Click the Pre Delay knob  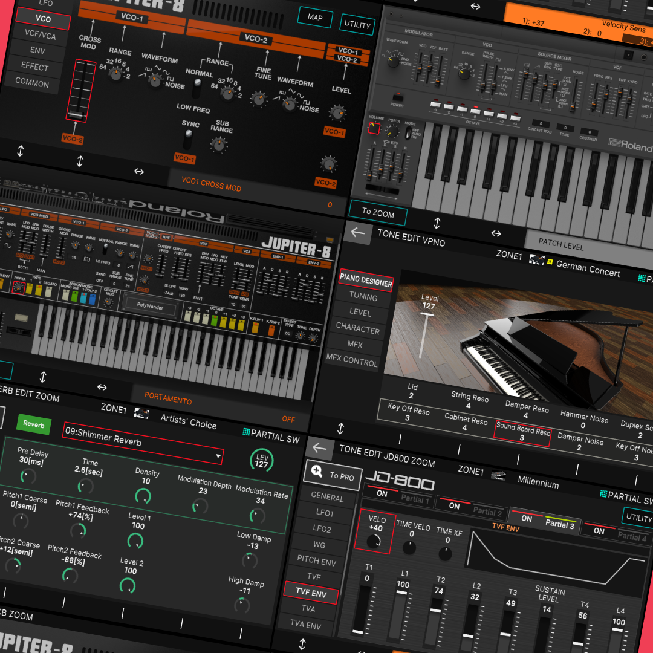click(28, 475)
